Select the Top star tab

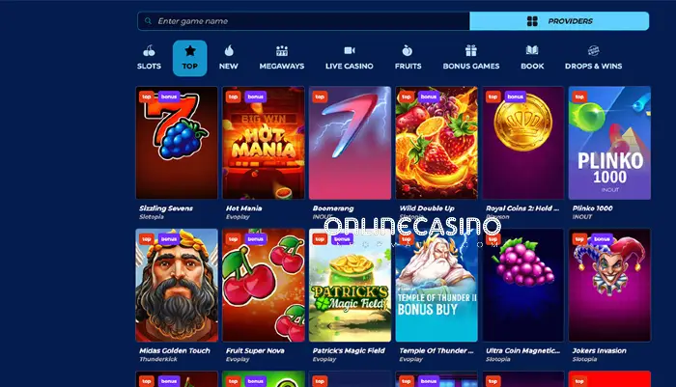(x=189, y=58)
